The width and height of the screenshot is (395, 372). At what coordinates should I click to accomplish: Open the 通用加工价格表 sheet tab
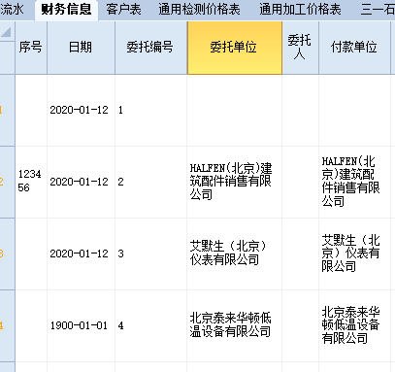click(300, 10)
